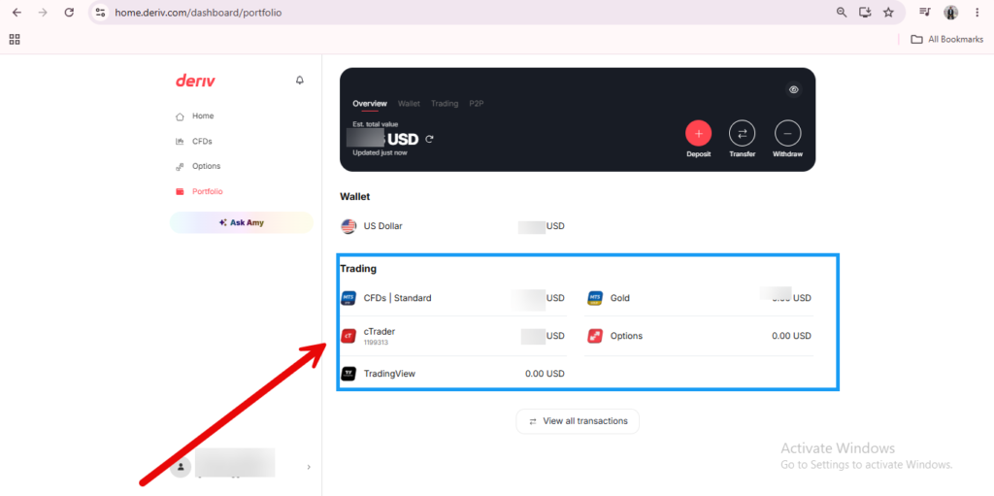
Task: Open CFDs in the sidebar
Action: [x=202, y=142]
